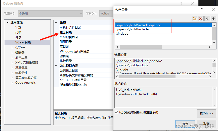Viewport: 218px width, 131px height.
Task: Expand the Code Analysis node
Action: click(12, 83)
